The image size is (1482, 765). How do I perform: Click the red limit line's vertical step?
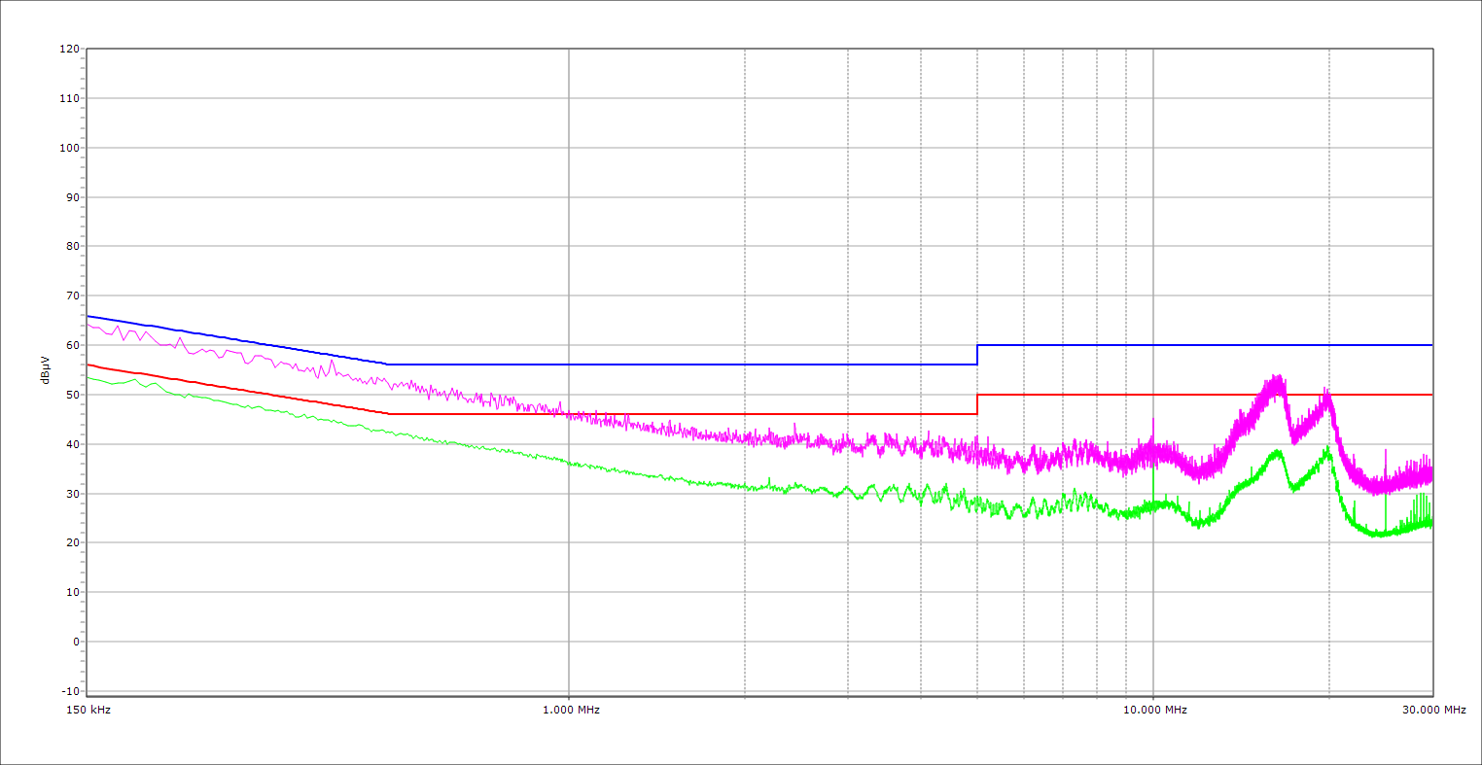[977, 404]
